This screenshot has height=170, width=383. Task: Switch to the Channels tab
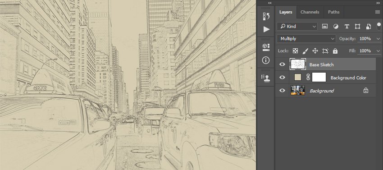tap(310, 12)
